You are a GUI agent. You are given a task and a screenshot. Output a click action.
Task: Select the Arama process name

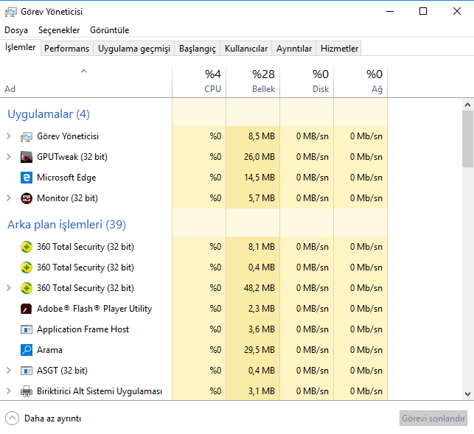tap(49, 350)
